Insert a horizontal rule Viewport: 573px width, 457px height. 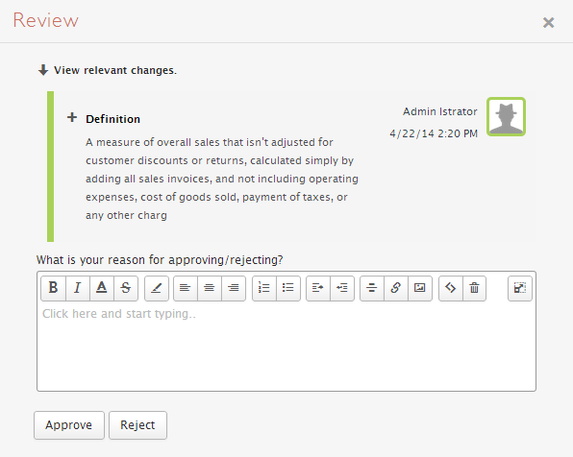coord(372,288)
